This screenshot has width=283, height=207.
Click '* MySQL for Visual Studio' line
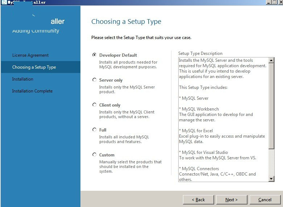pos(203,152)
